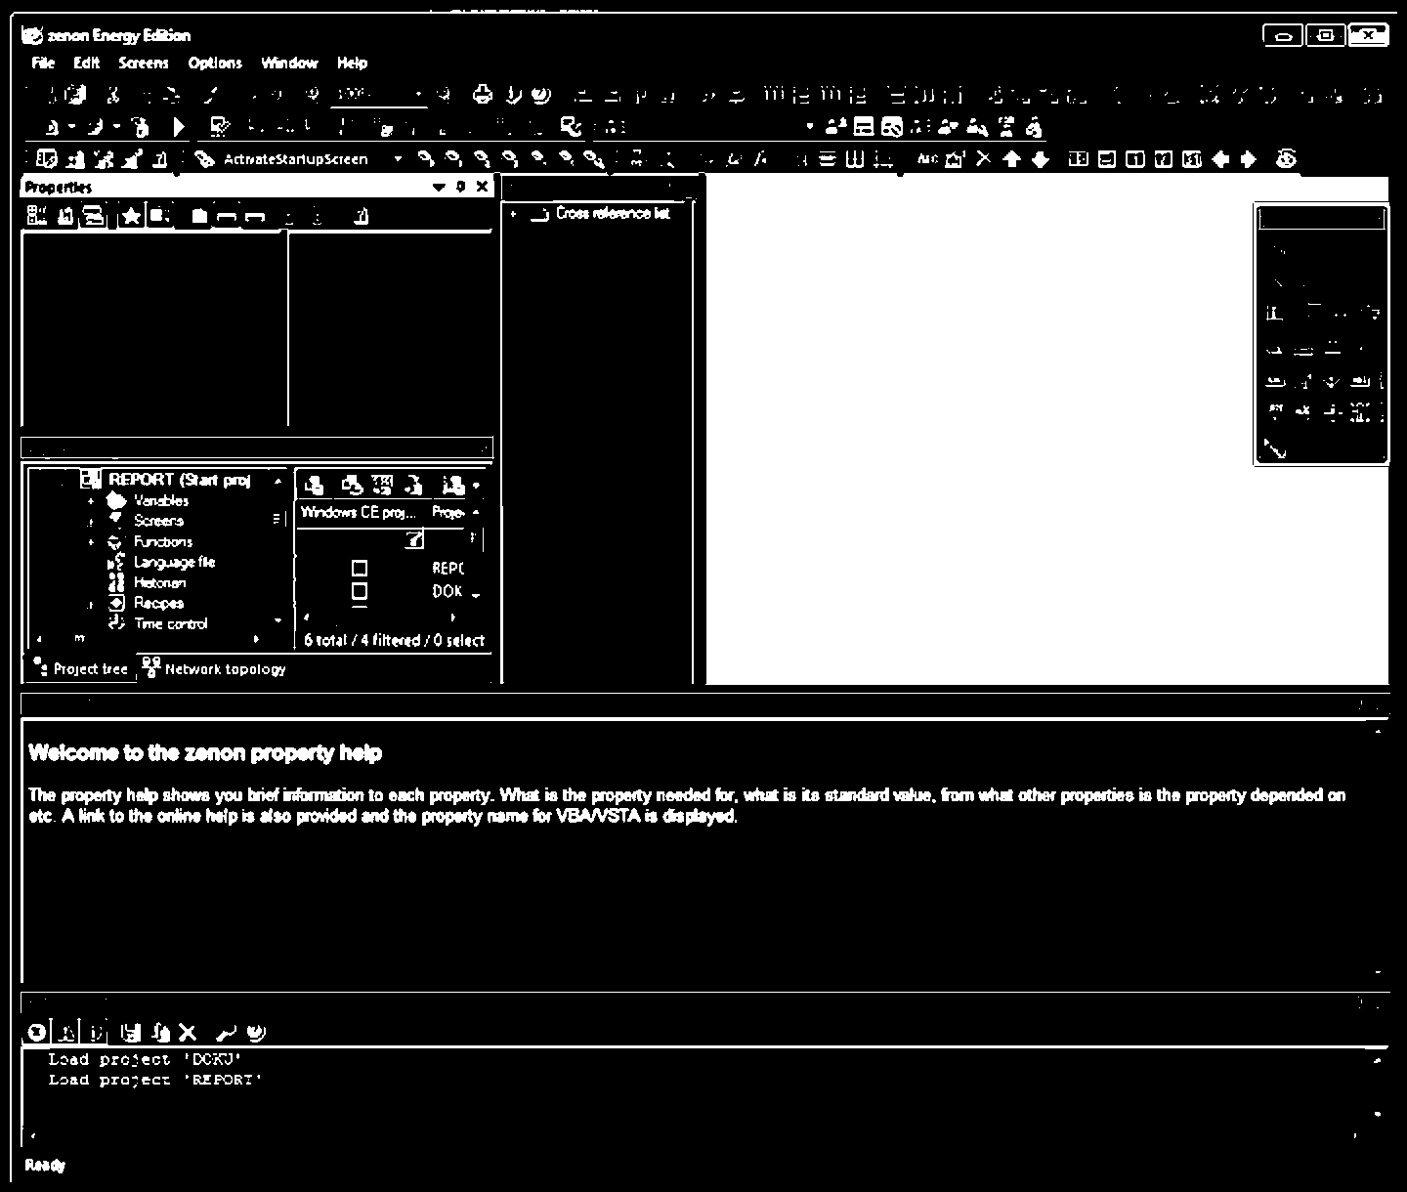Click the wrench settings icon in output toolbar
Image resolution: width=1407 pixels, height=1192 pixels.
[x=226, y=1032]
